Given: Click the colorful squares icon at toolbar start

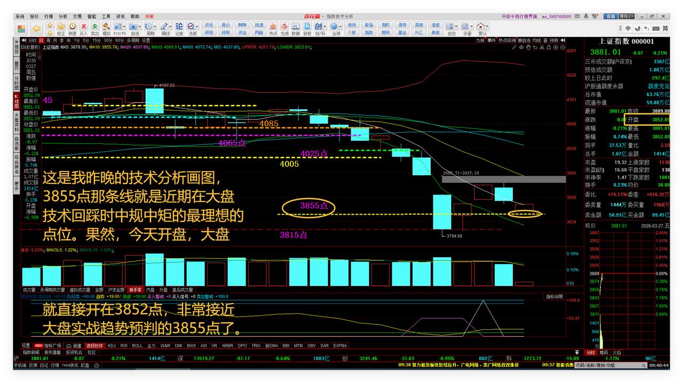Looking at the screenshot, I should [20, 28].
